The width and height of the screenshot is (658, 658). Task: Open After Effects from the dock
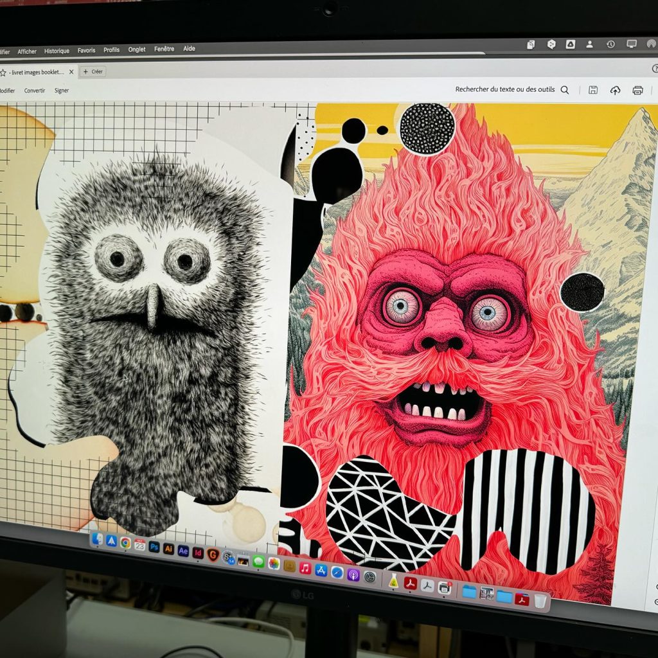[x=184, y=551]
